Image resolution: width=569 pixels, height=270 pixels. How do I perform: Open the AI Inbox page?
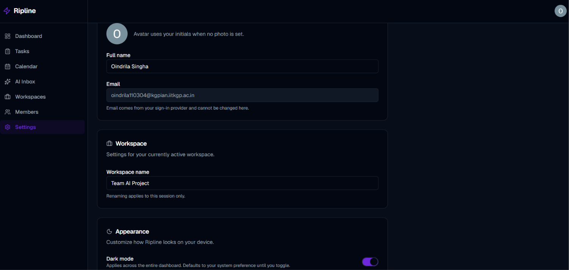coord(42,82)
